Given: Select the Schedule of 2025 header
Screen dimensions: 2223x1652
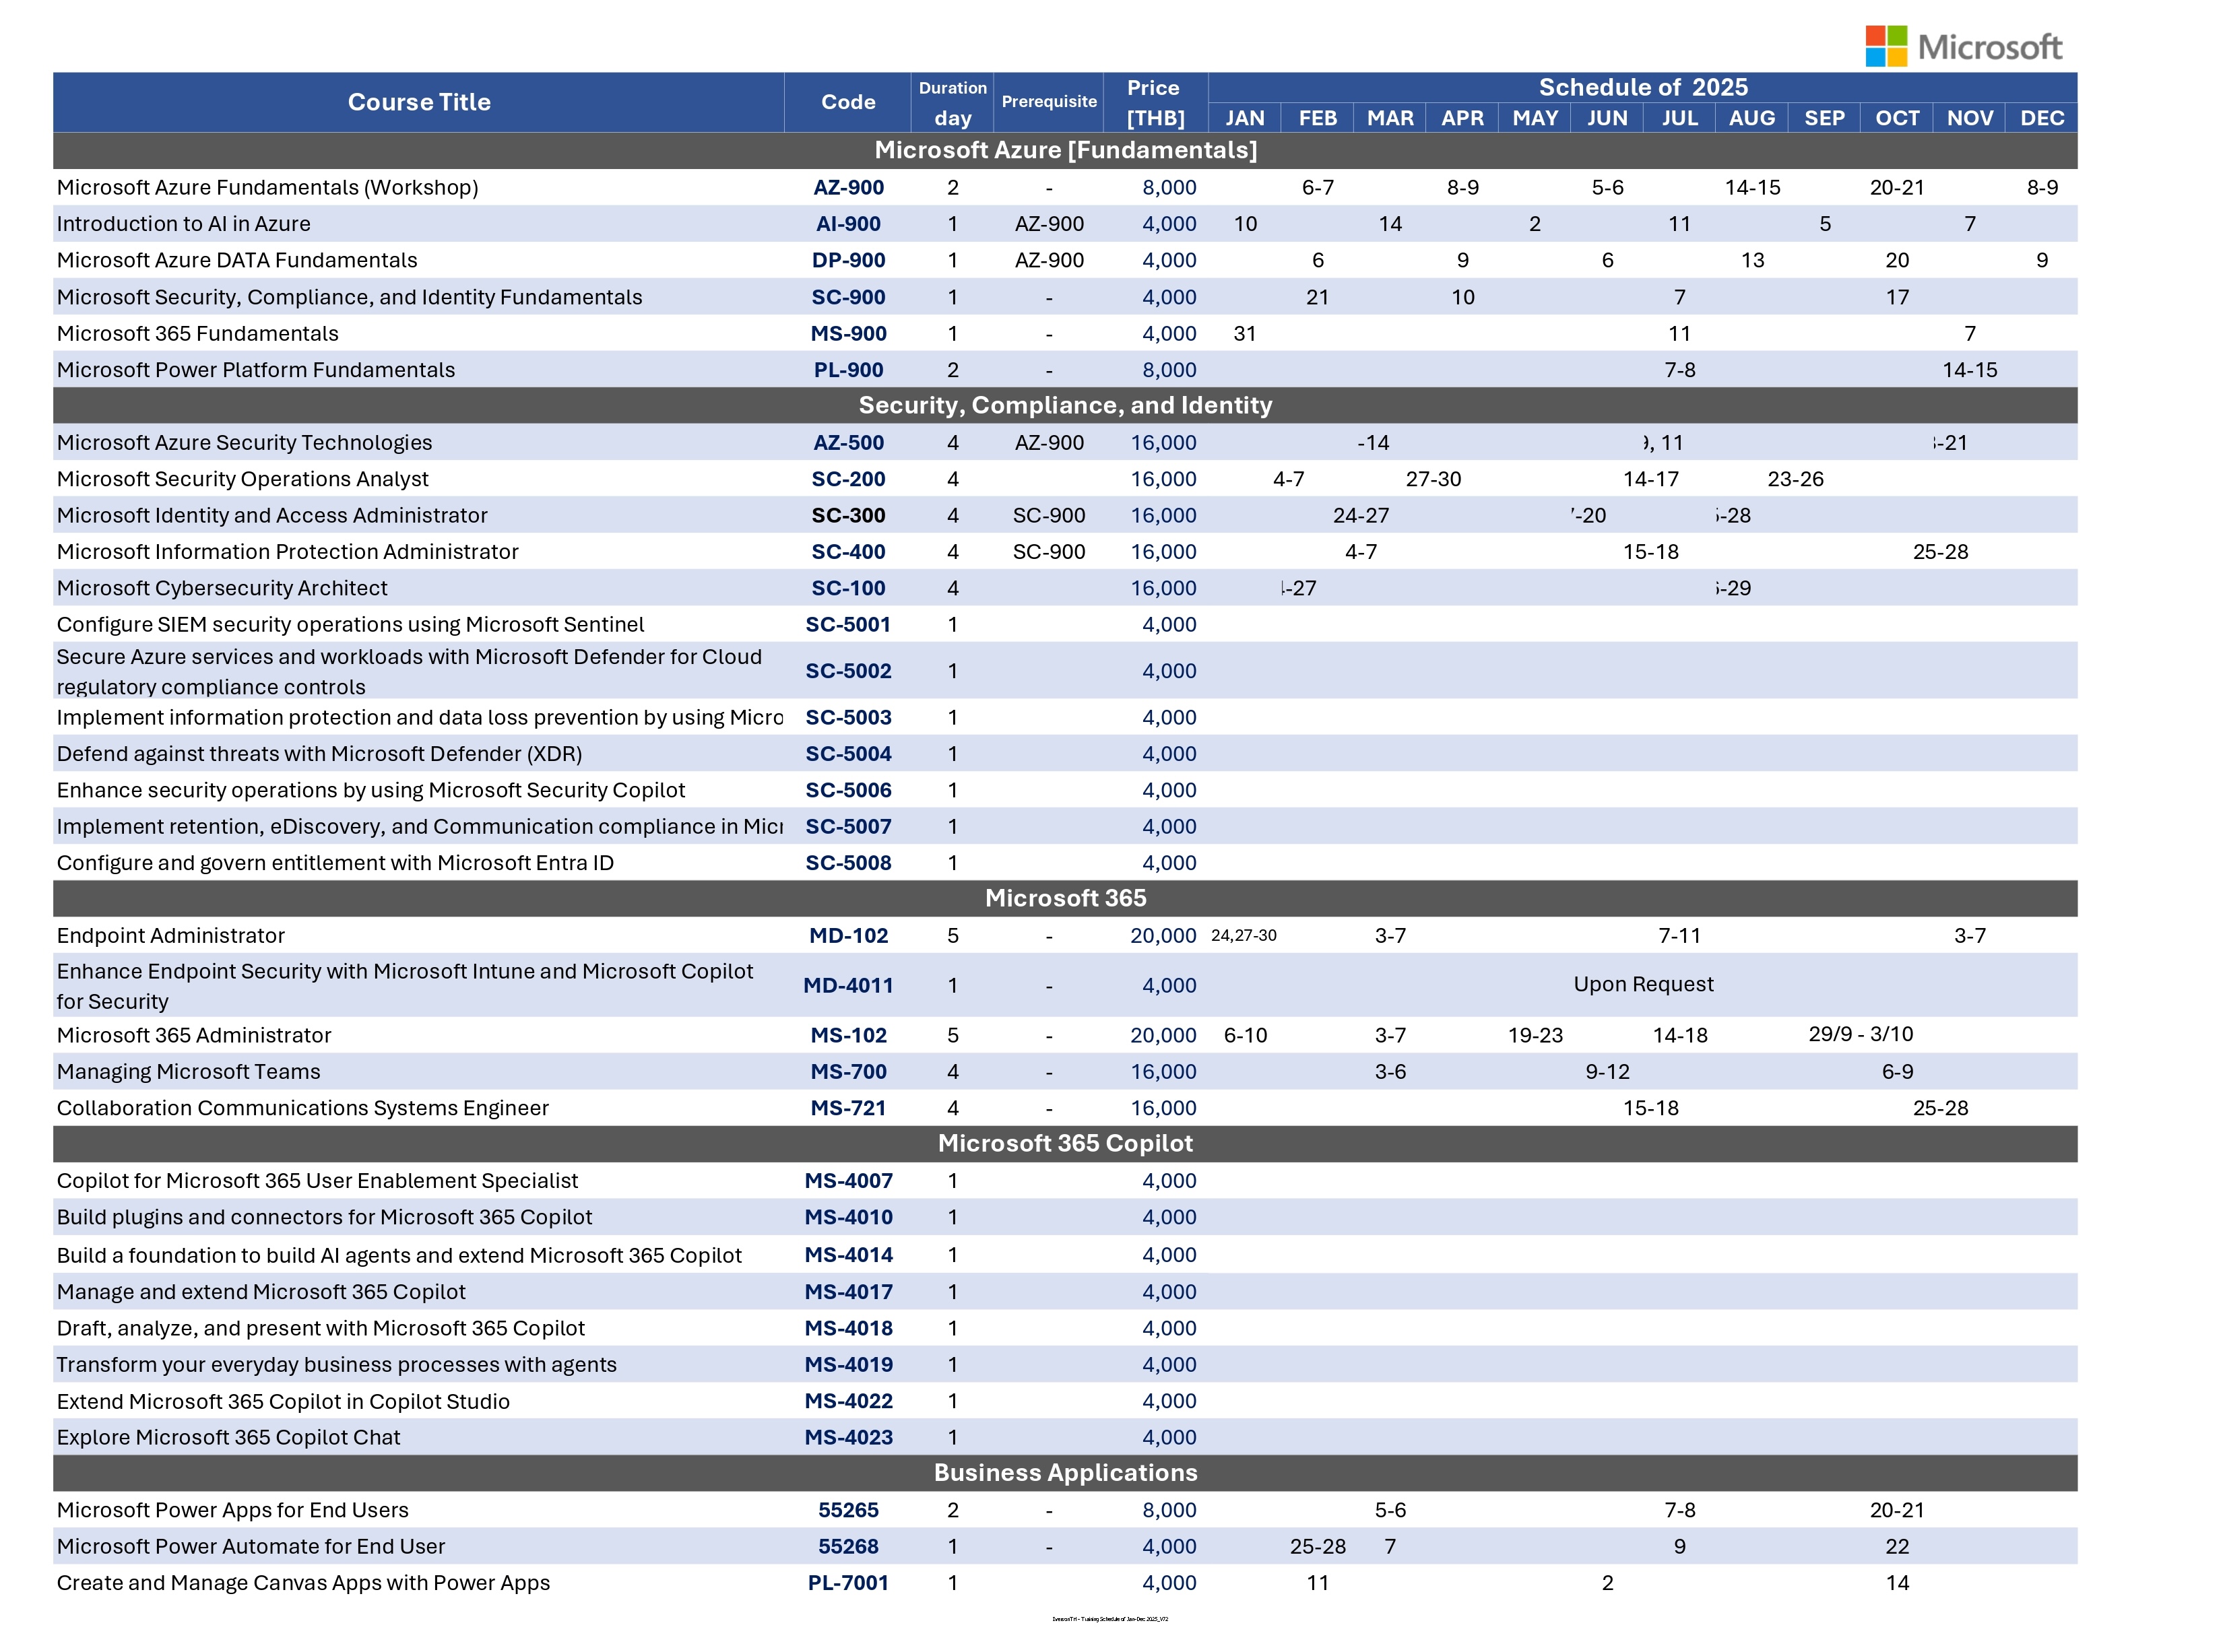Looking at the screenshot, I should tap(1643, 87).
